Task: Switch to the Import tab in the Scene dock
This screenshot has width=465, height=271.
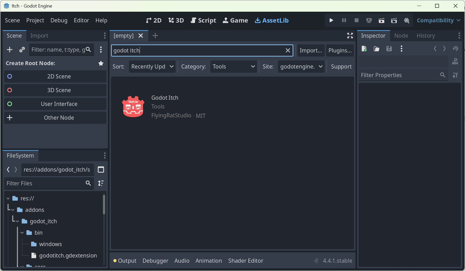Action: pos(39,36)
